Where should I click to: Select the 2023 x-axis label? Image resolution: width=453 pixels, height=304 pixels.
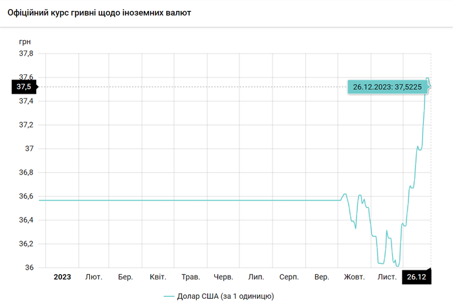62,277
